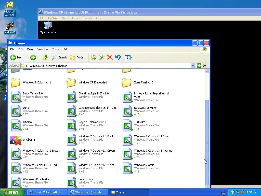Select Windows 7 Colors v1.1 Blue theme
Viewport: 261px width, 196px height.
[x=145, y=140]
